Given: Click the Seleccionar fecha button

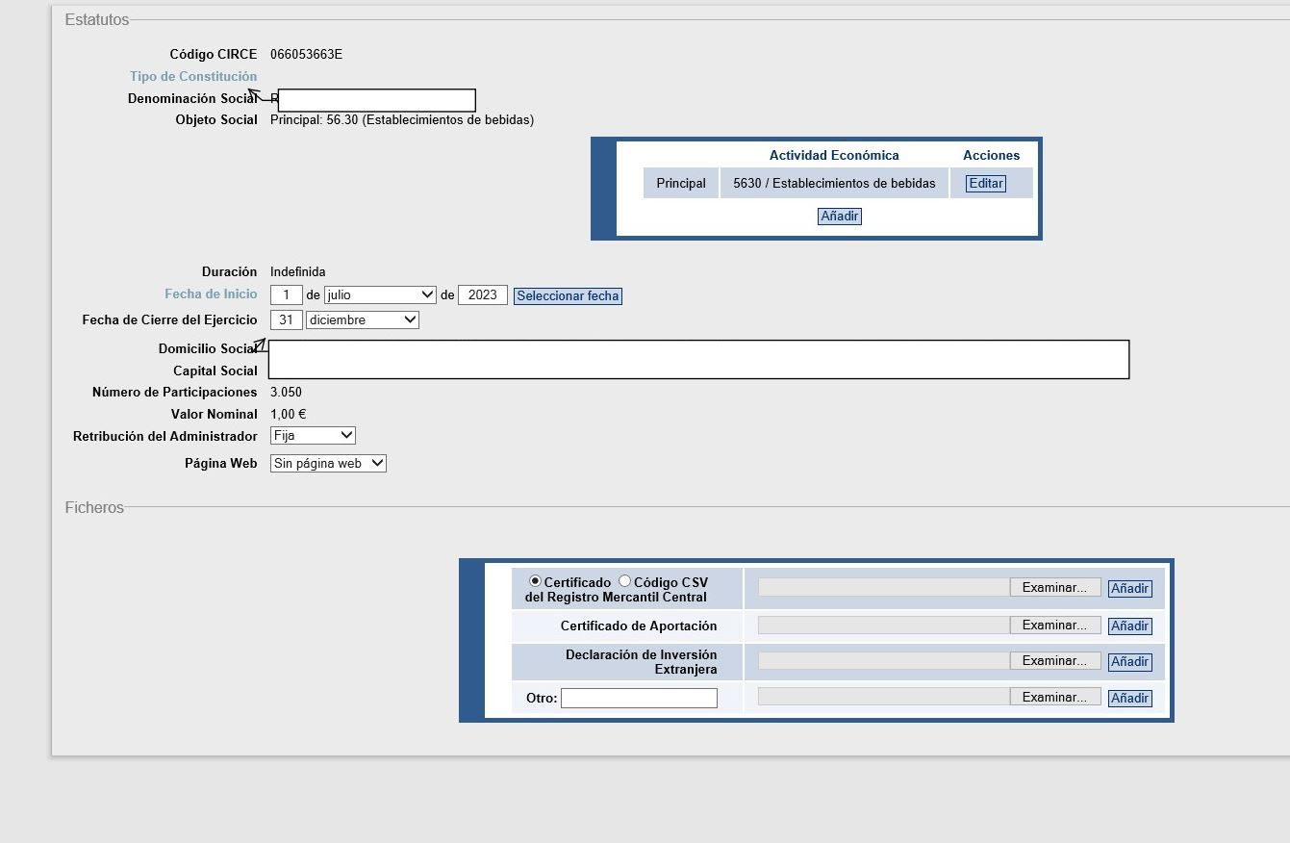Looking at the screenshot, I should pos(568,296).
